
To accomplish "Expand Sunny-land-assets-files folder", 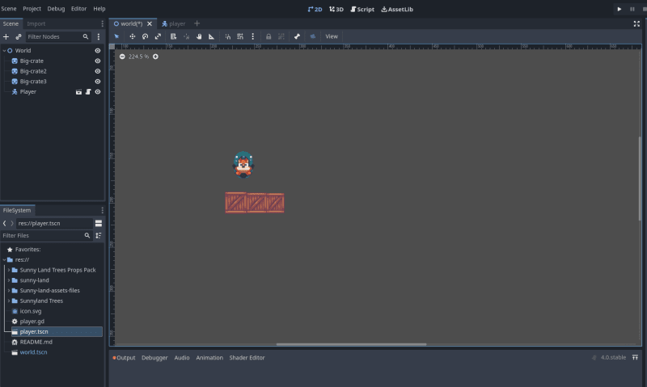I will coord(9,291).
